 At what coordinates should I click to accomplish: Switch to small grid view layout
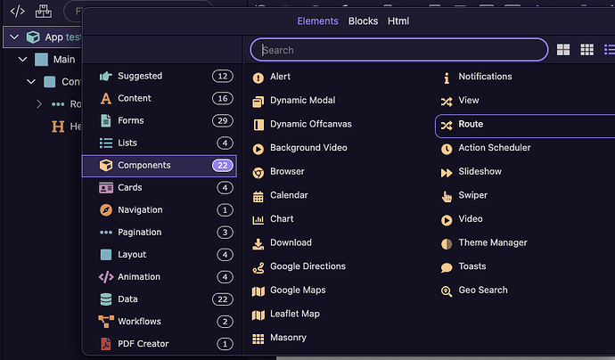(586, 50)
